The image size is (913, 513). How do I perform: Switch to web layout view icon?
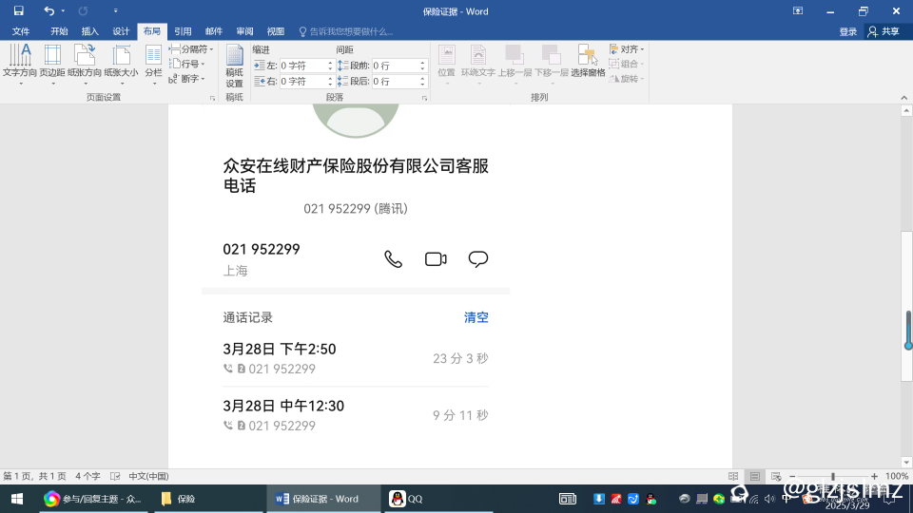[x=776, y=476]
